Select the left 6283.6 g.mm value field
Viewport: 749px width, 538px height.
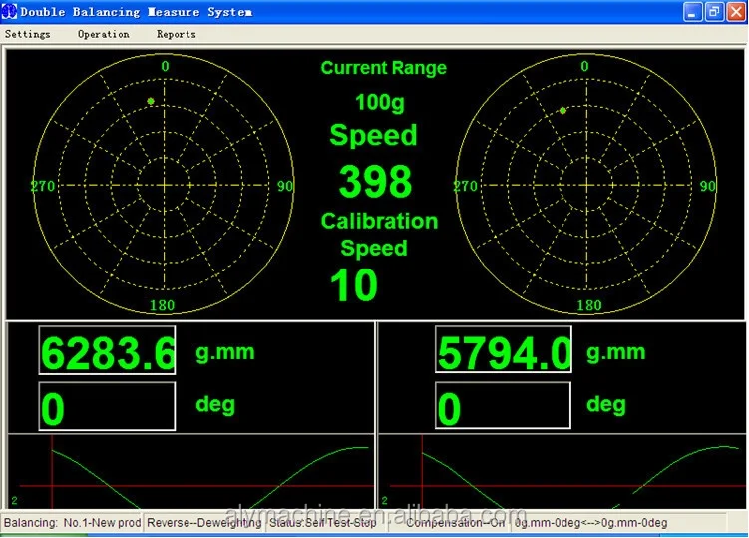click(107, 352)
